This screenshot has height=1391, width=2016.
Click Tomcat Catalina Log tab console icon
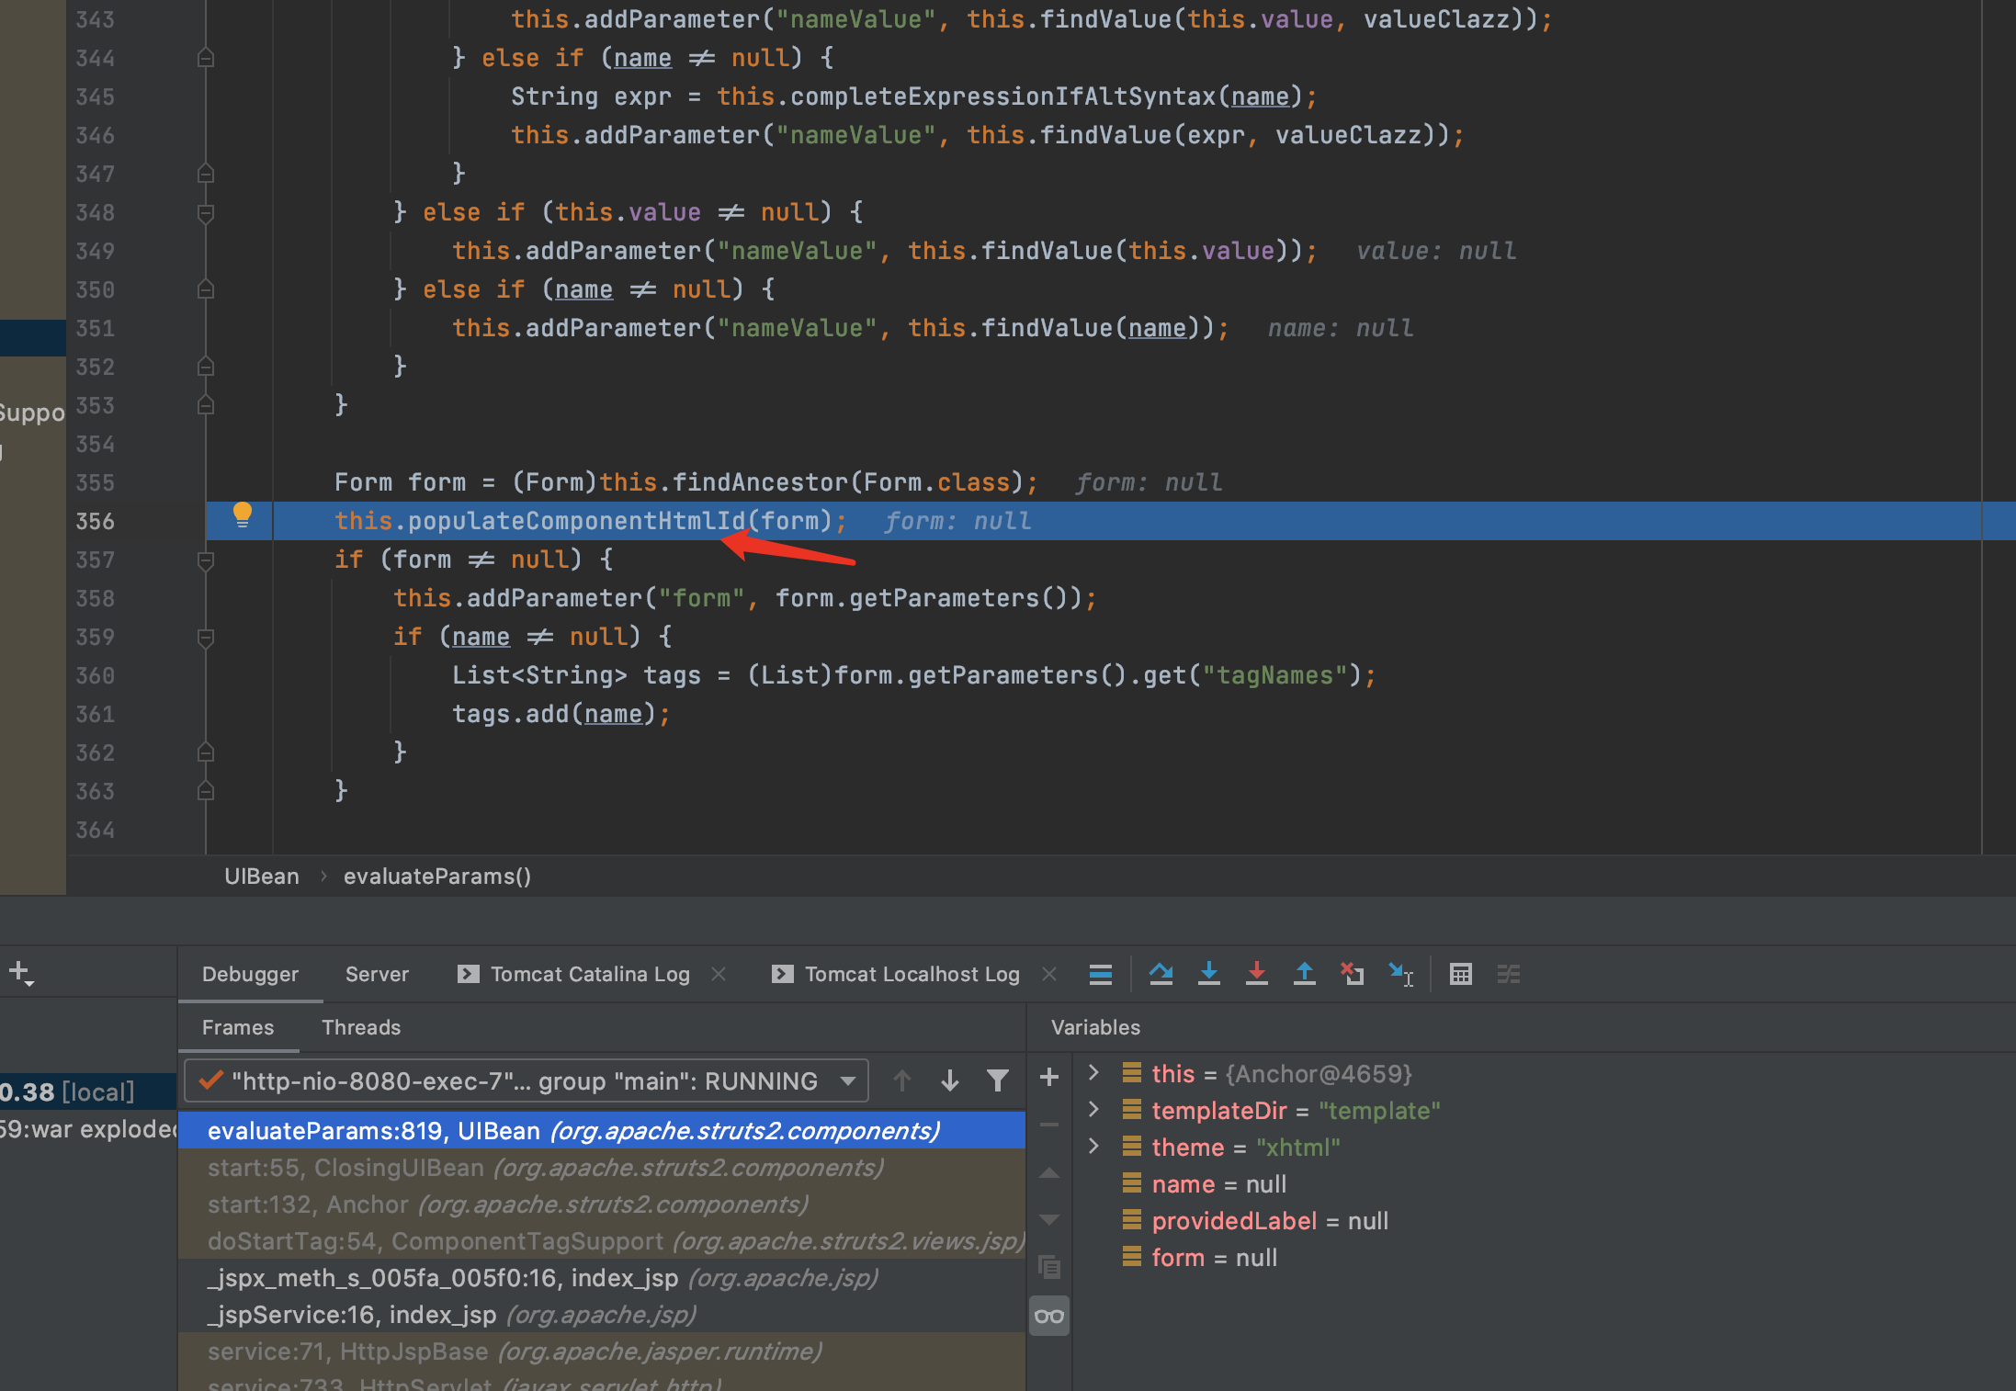point(469,974)
